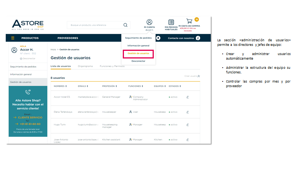Open Mis Pedidos Habituales list icon
306x172 pixels.
tap(171, 22)
